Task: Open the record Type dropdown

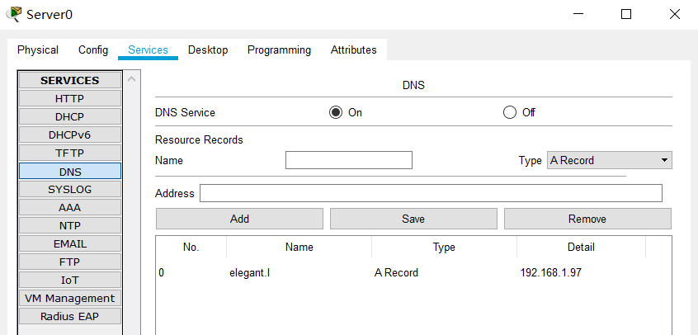Action: 610,160
